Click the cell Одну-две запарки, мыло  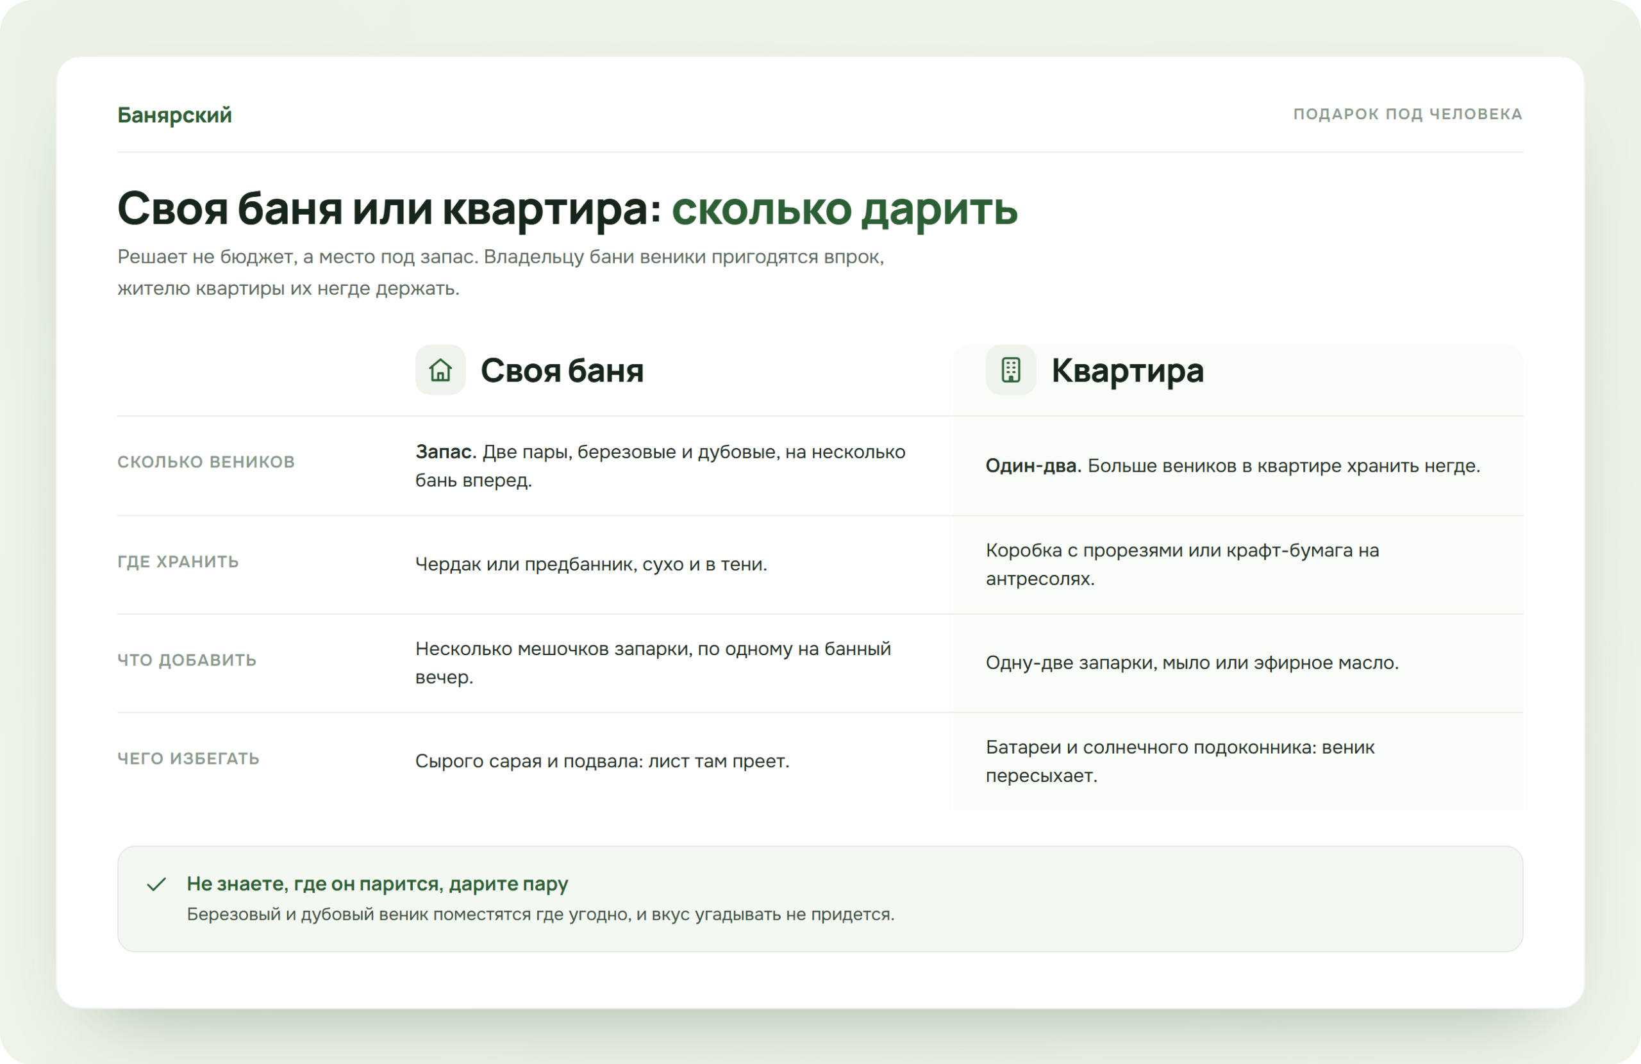click(1192, 663)
